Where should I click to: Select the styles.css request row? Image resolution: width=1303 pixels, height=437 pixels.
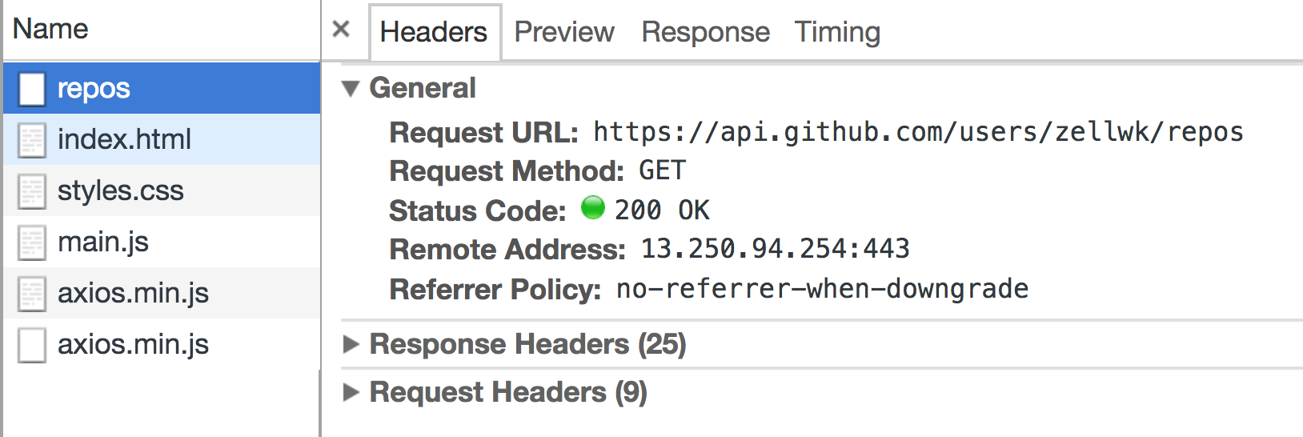121,191
